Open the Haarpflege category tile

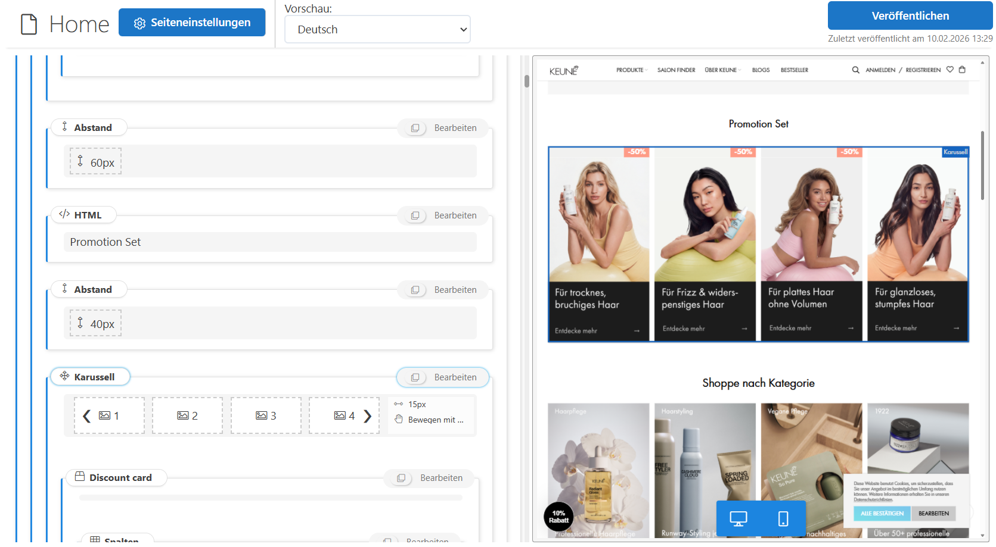(x=599, y=470)
